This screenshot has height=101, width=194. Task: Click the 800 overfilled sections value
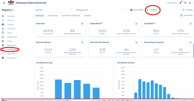pos(156,31)
